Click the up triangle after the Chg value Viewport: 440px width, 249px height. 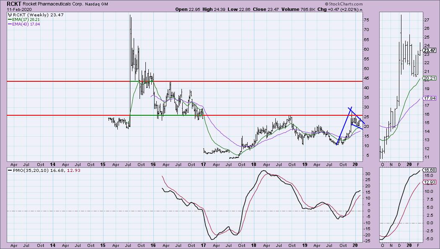click(361, 10)
